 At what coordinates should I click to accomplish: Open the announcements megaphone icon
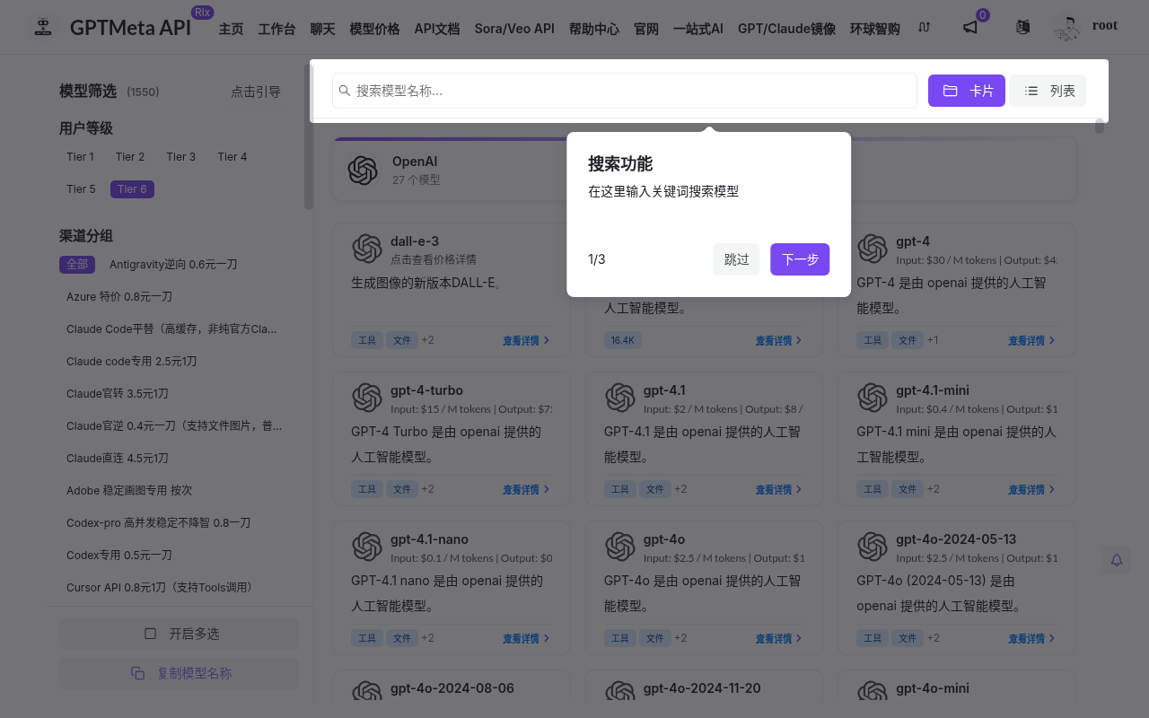click(x=970, y=28)
